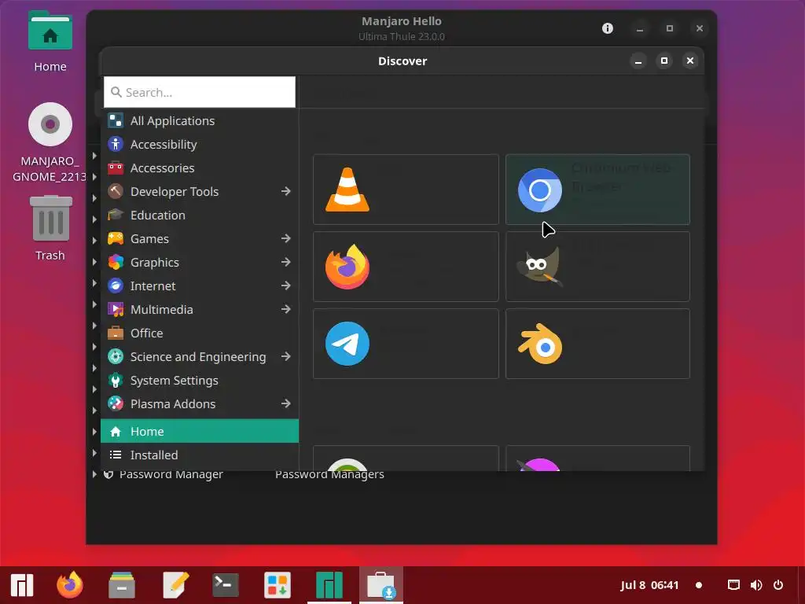The height and width of the screenshot is (604, 805).
Task: Open the Telegram application card
Action: [406, 344]
